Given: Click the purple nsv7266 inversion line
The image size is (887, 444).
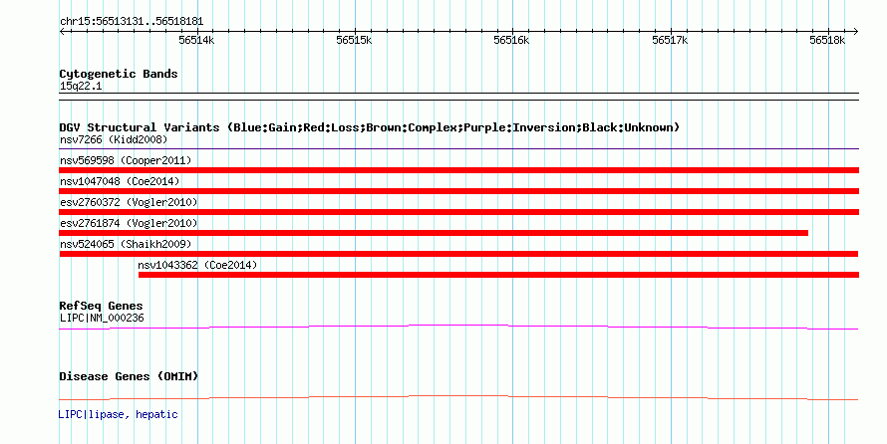Looking at the screenshot, I should [458, 149].
